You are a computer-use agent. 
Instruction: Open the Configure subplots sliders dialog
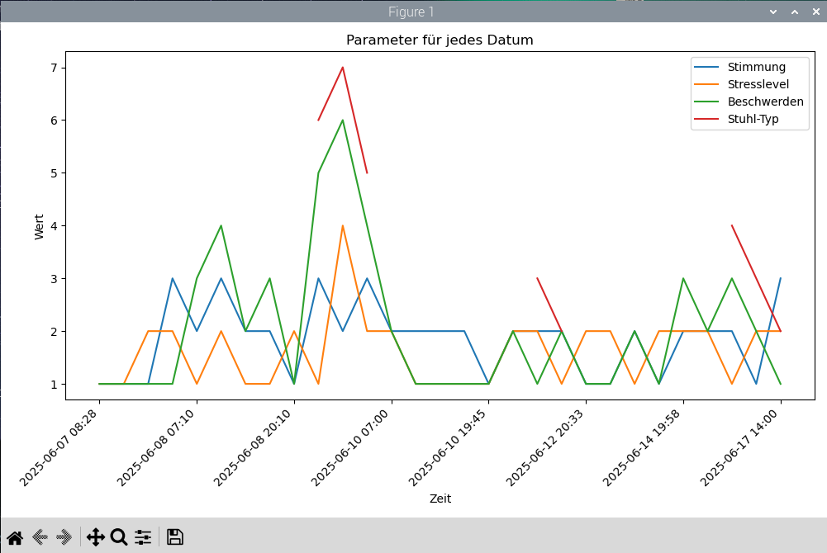(x=143, y=537)
